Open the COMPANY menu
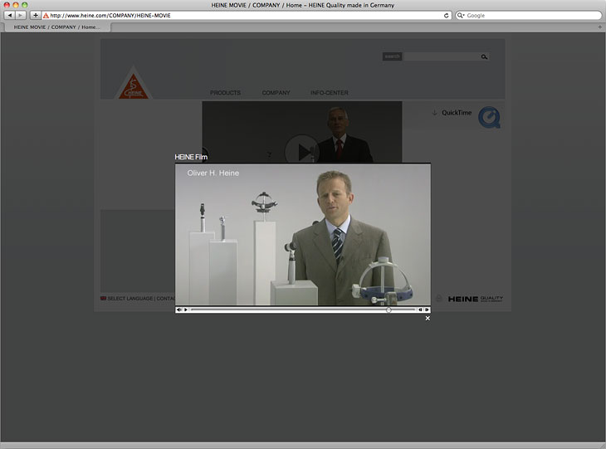Screen dimensions: 606x449 (x=276, y=93)
